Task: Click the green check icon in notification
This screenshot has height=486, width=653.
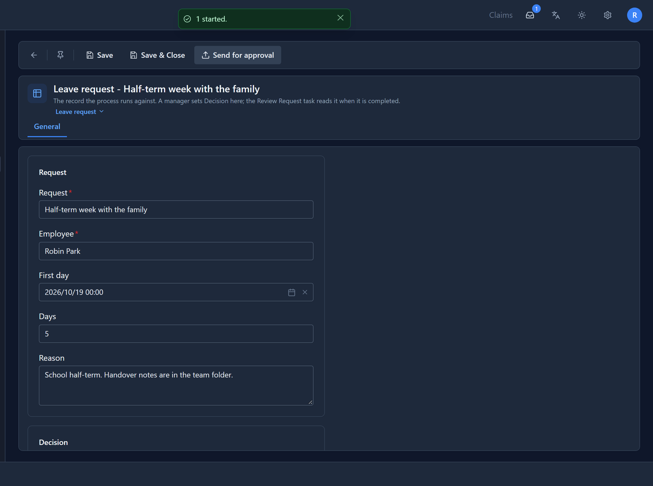Action: [x=187, y=19]
